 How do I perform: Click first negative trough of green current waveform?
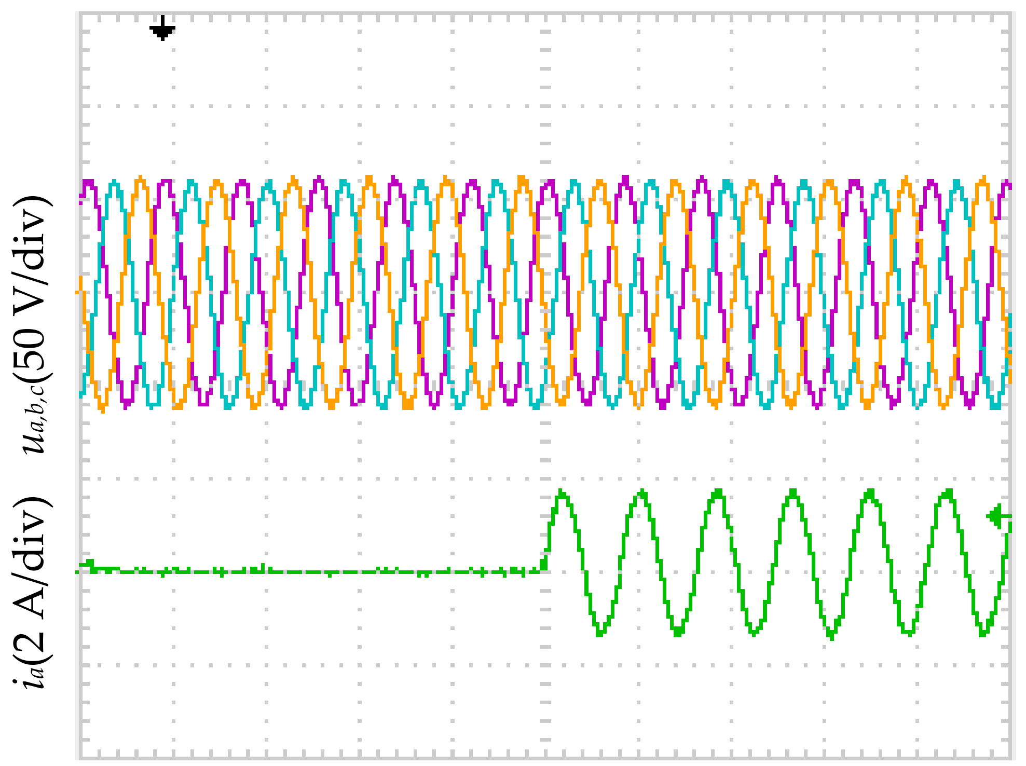[600, 633]
